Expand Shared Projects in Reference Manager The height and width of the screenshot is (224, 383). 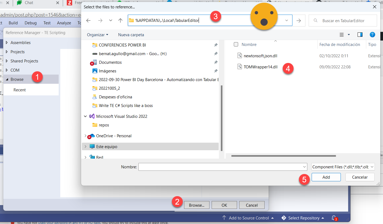point(7,61)
